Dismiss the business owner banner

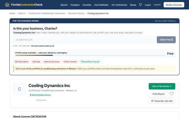tap(165, 21)
